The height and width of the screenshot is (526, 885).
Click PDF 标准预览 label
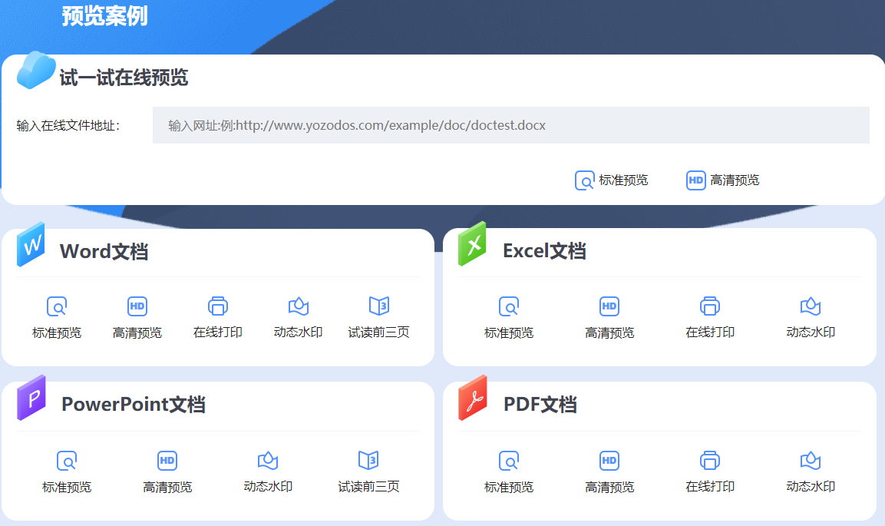509,487
